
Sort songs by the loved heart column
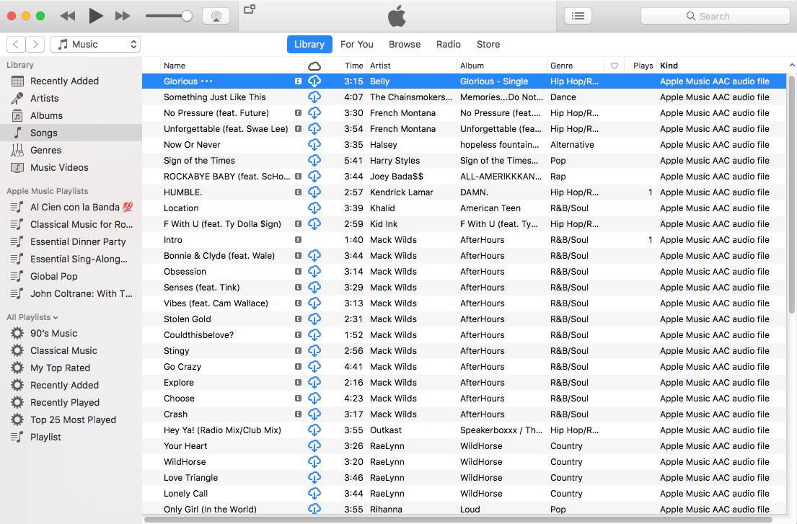point(614,65)
